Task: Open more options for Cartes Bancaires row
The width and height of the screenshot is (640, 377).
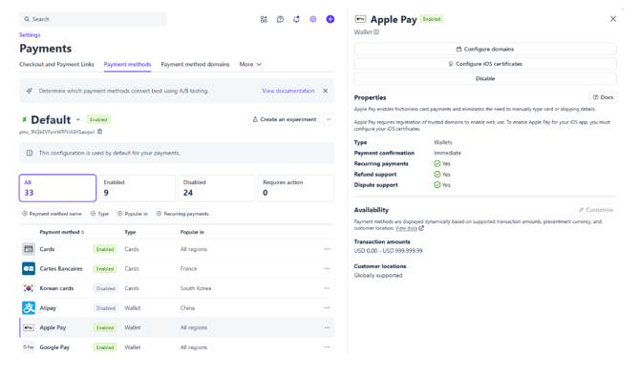Action: tap(327, 268)
